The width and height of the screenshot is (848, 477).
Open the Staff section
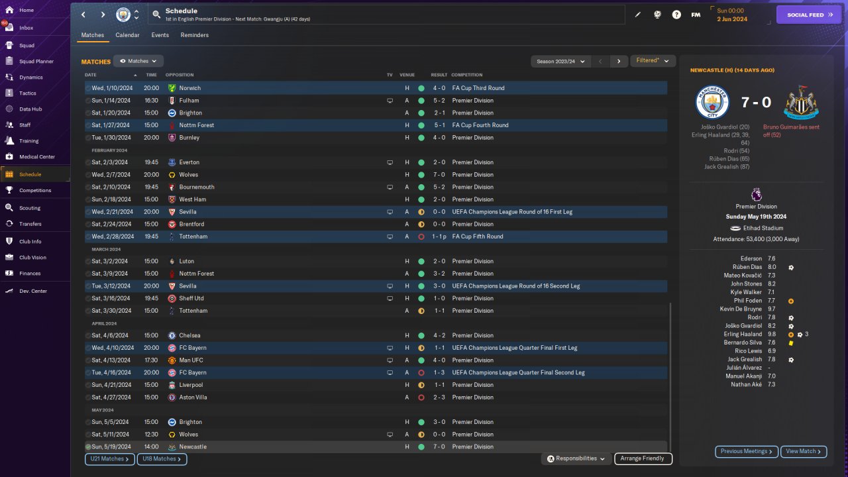pyautogui.click(x=25, y=125)
